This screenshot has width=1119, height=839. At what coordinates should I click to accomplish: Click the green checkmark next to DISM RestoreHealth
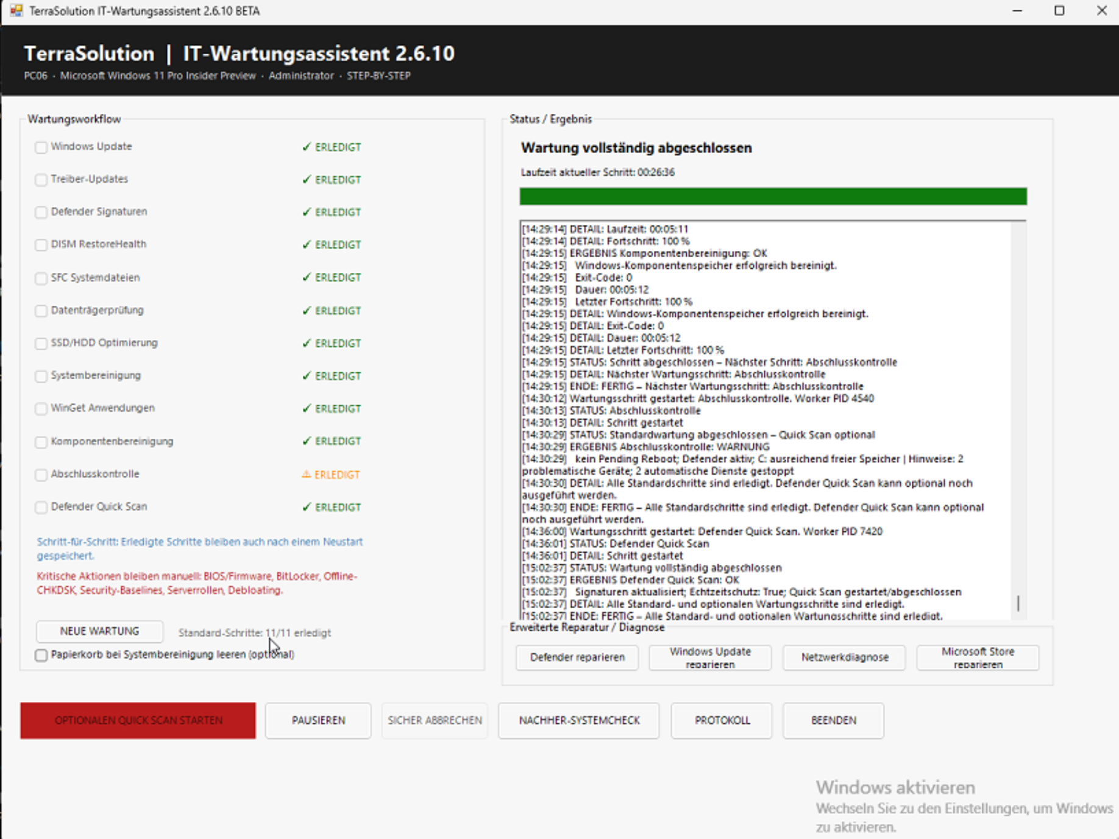(307, 244)
